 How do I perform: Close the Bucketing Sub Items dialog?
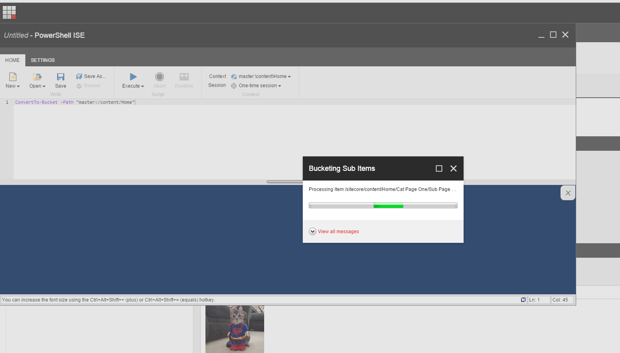[453, 168]
